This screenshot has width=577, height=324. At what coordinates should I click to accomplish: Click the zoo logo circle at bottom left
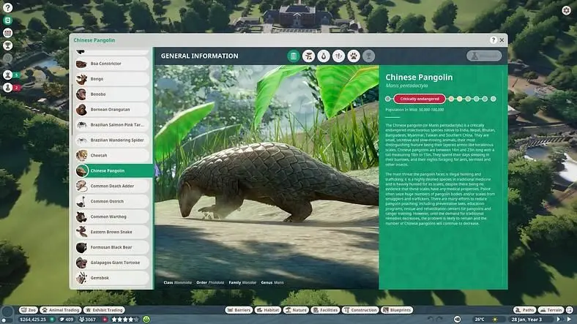pyautogui.click(x=7, y=312)
